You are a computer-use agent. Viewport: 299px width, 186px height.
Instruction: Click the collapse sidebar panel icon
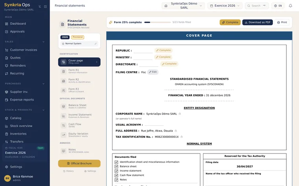click(45, 6)
